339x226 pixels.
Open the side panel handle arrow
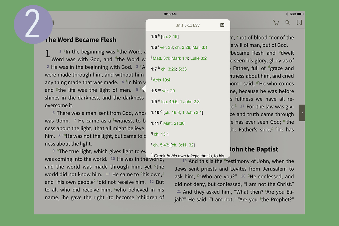[x=302, y=113]
